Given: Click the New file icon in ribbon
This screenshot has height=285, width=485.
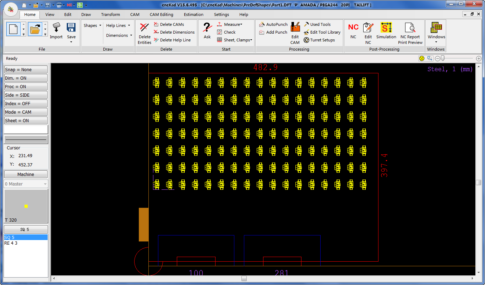Looking at the screenshot, I should click(13, 29).
